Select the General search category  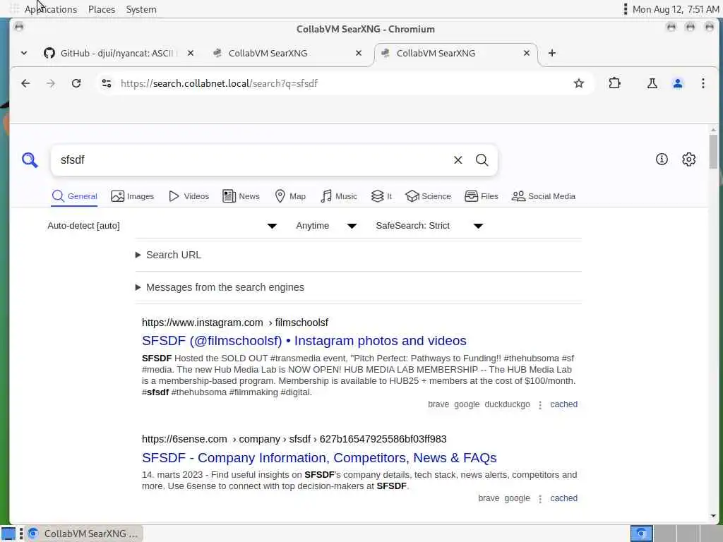pos(74,196)
